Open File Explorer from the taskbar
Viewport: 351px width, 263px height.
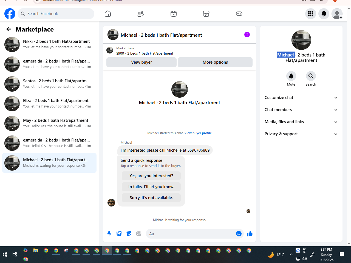[36, 250]
